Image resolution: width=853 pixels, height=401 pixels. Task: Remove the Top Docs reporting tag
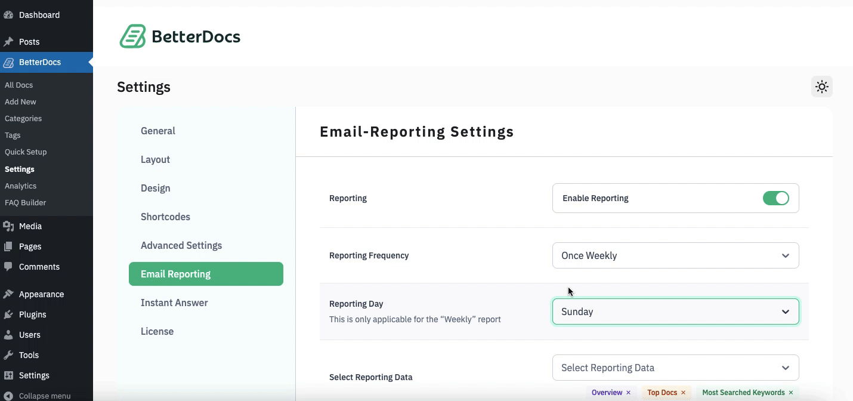pos(683,393)
